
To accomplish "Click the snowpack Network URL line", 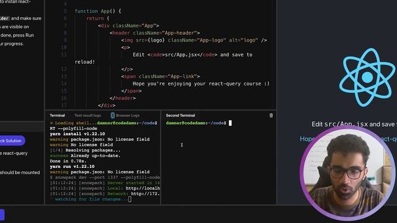I will pyautogui.click(x=105, y=194).
